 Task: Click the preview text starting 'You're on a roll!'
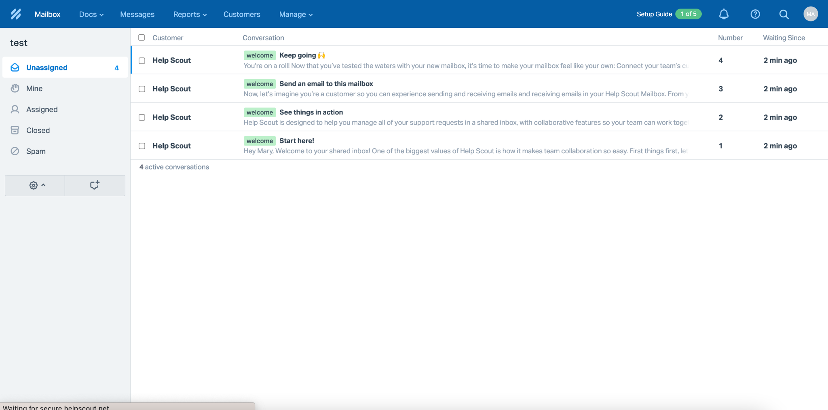click(x=466, y=66)
